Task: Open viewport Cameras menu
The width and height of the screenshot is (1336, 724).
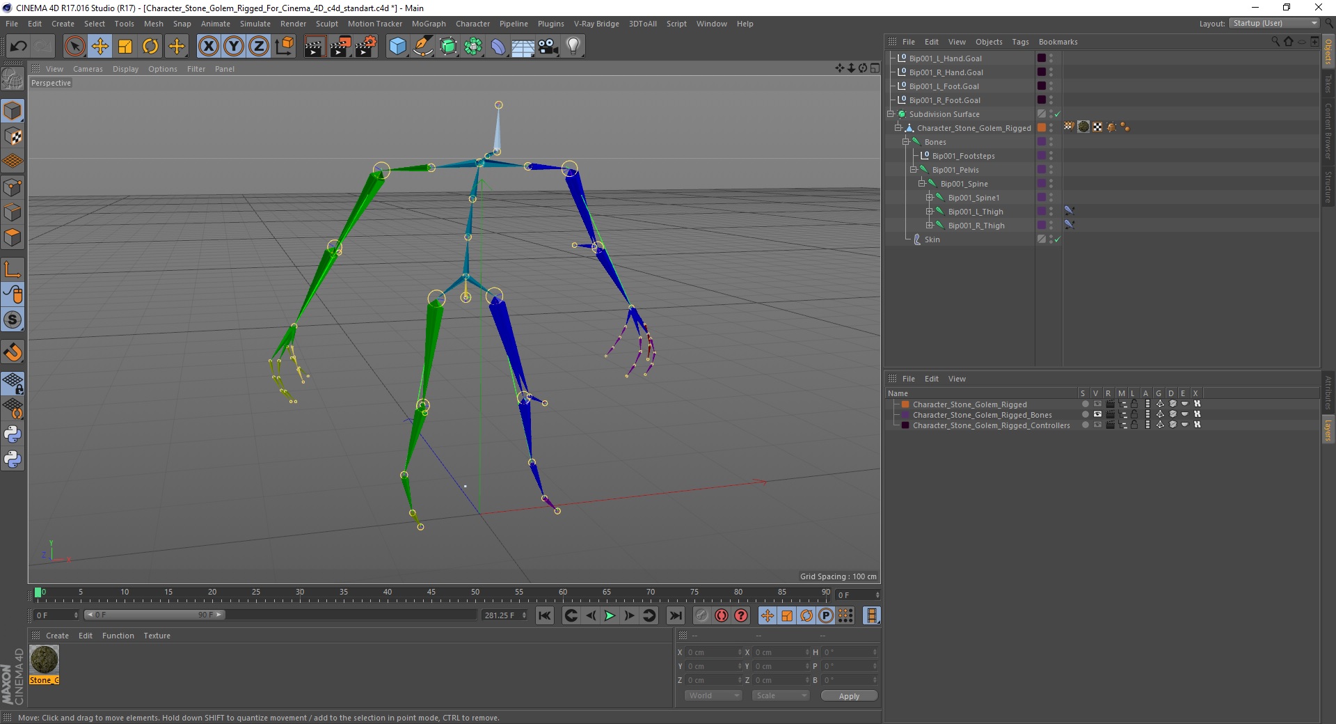Action: (x=88, y=69)
